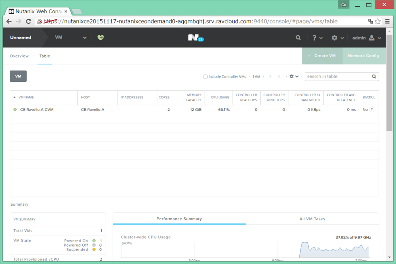396x264 pixels.
Task: Click the Total VMs summary row
Action: (58, 231)
